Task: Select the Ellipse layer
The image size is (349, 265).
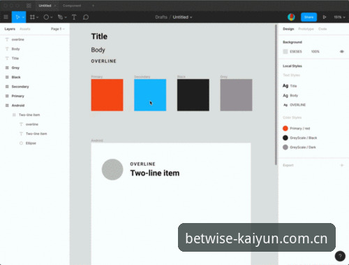Action: tap(31, 143)
